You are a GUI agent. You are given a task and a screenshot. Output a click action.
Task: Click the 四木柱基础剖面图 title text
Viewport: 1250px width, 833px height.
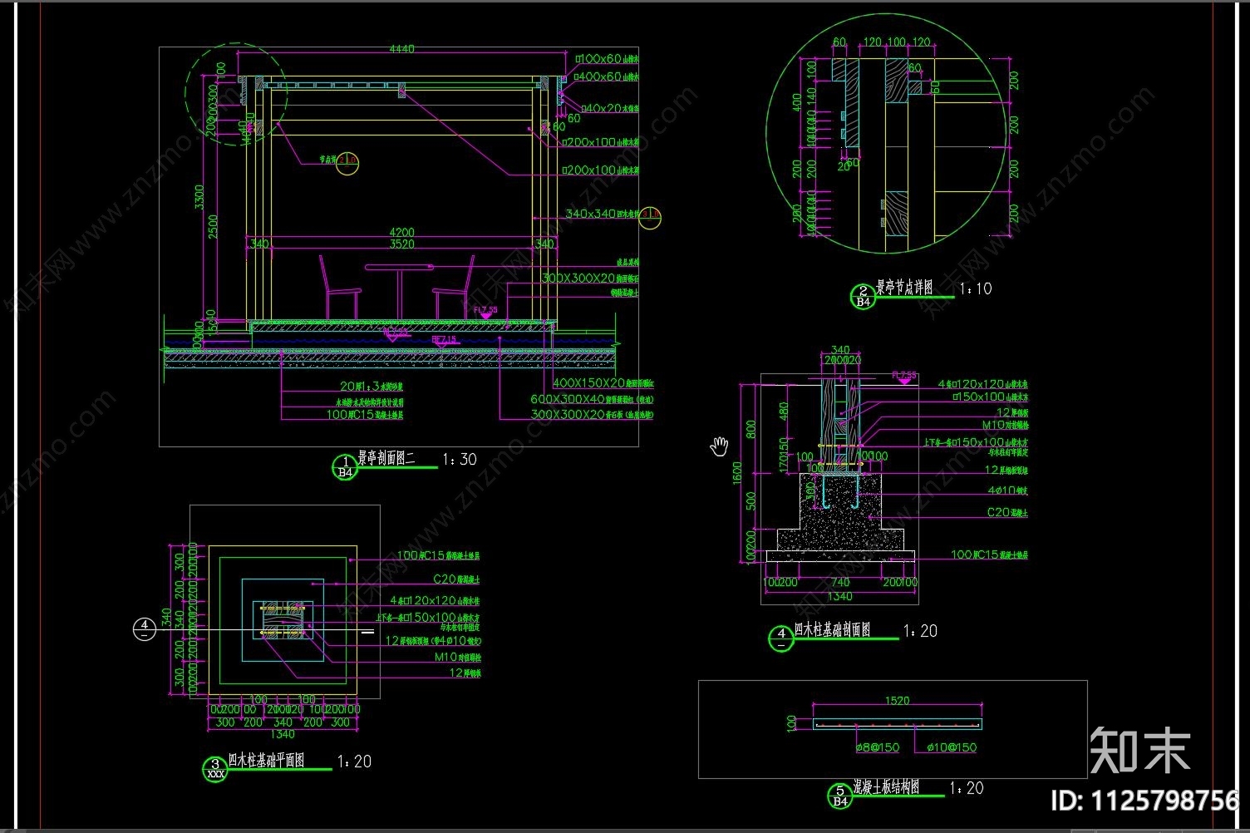[833, 630]
